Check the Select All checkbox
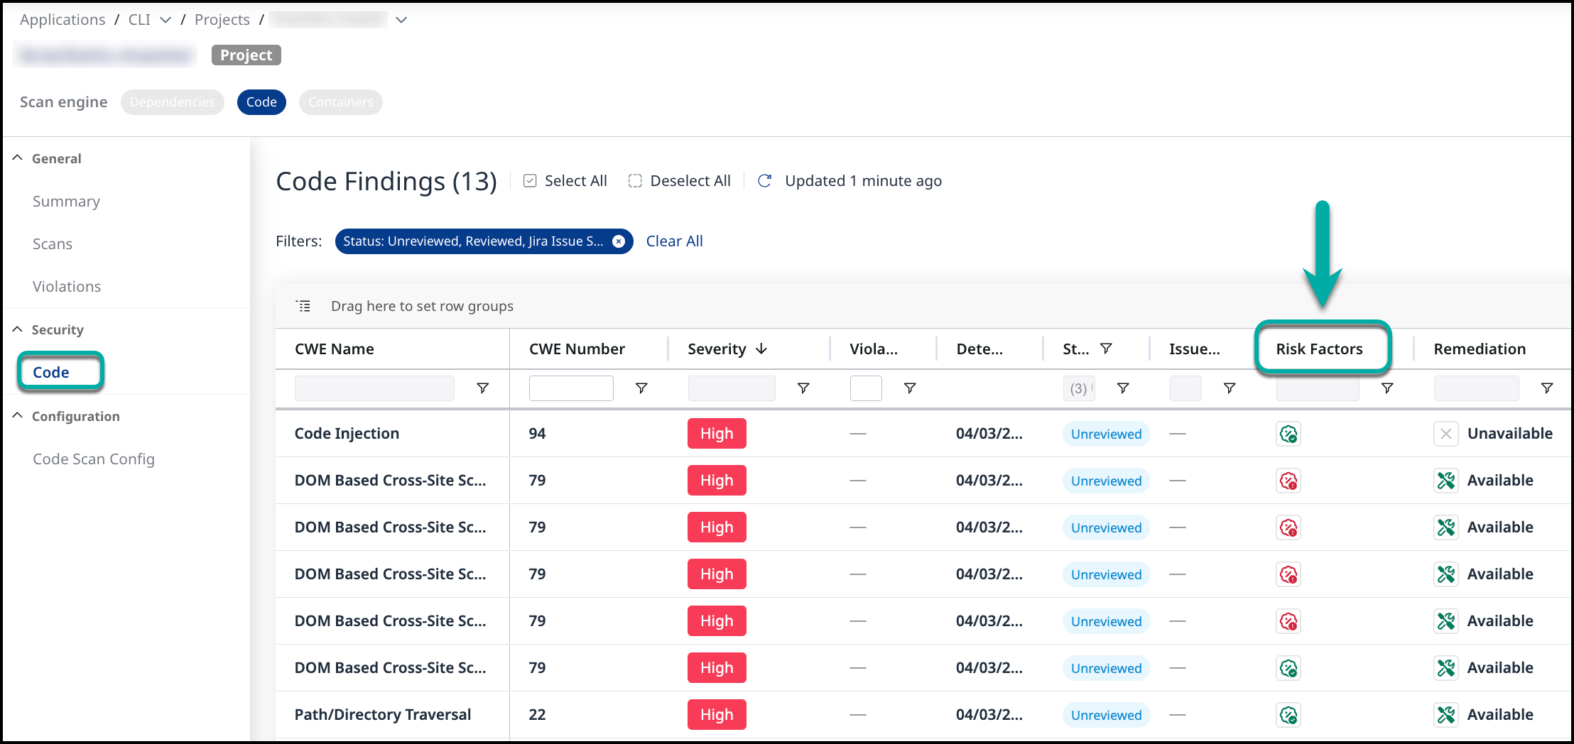The height and width of the screenshot is (744, 1574). (530, 181)
